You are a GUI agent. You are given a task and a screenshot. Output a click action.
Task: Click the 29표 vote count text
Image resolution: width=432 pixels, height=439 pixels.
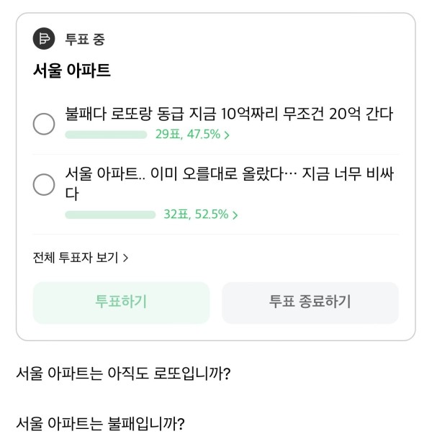tap(168, 135)
